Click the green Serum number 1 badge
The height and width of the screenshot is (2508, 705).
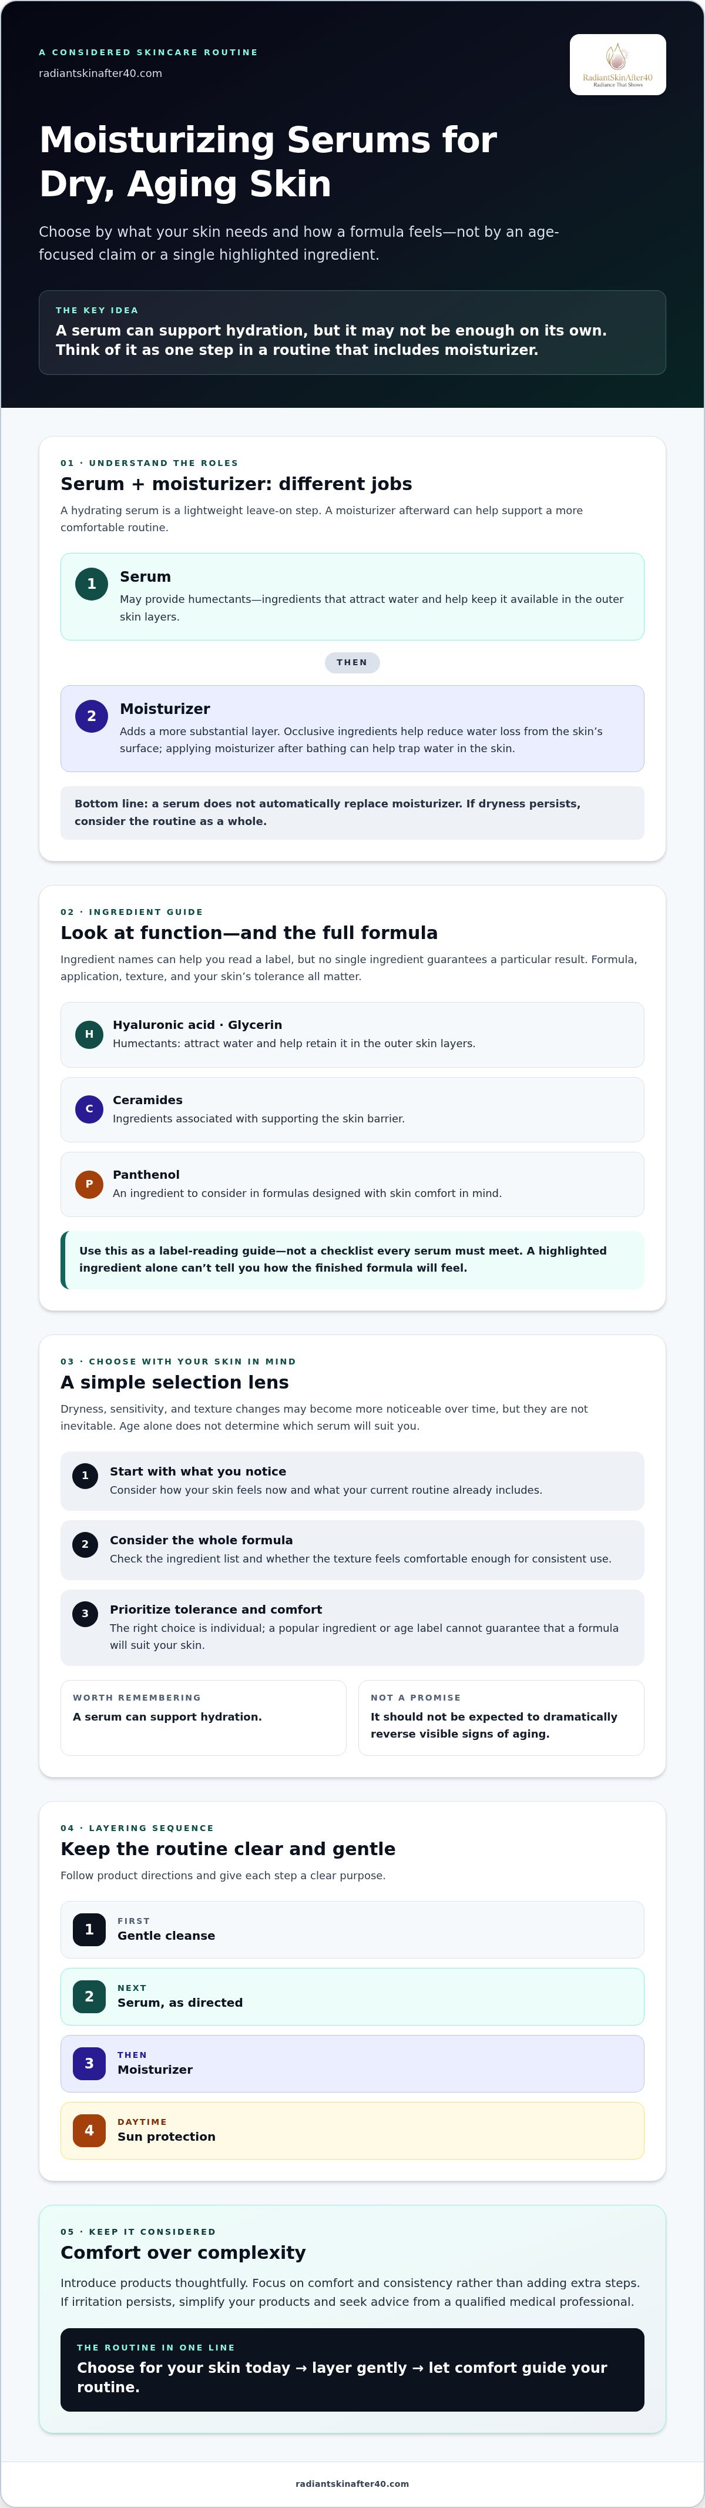click(92, 584)
